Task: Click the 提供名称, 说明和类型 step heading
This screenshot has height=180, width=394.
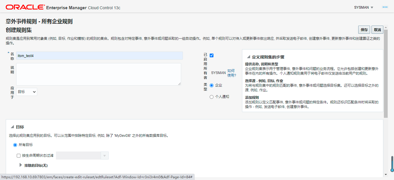Action: [x=262, y=64]
